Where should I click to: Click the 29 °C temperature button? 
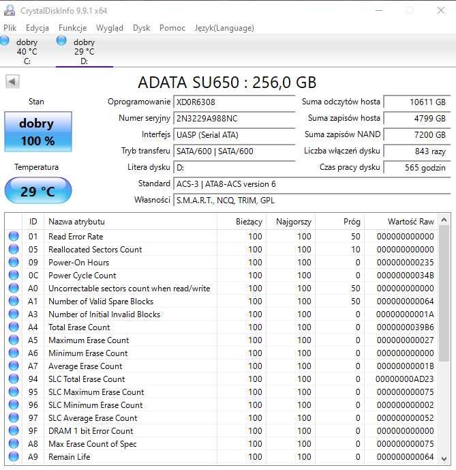[x=38, y=190]
